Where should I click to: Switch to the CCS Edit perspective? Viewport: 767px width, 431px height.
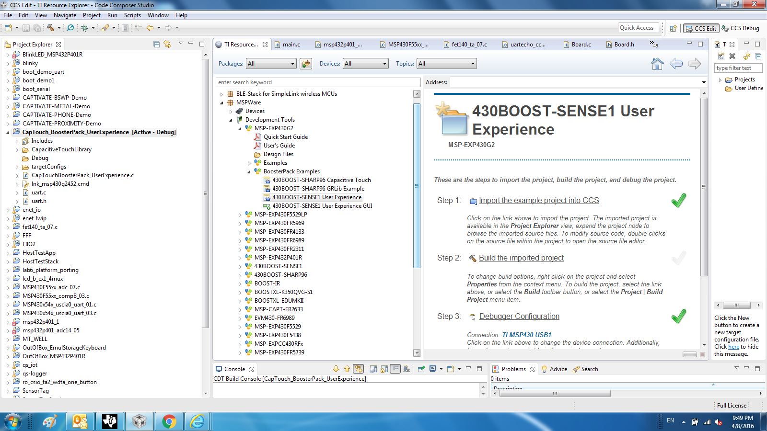(x=700, y=28)
